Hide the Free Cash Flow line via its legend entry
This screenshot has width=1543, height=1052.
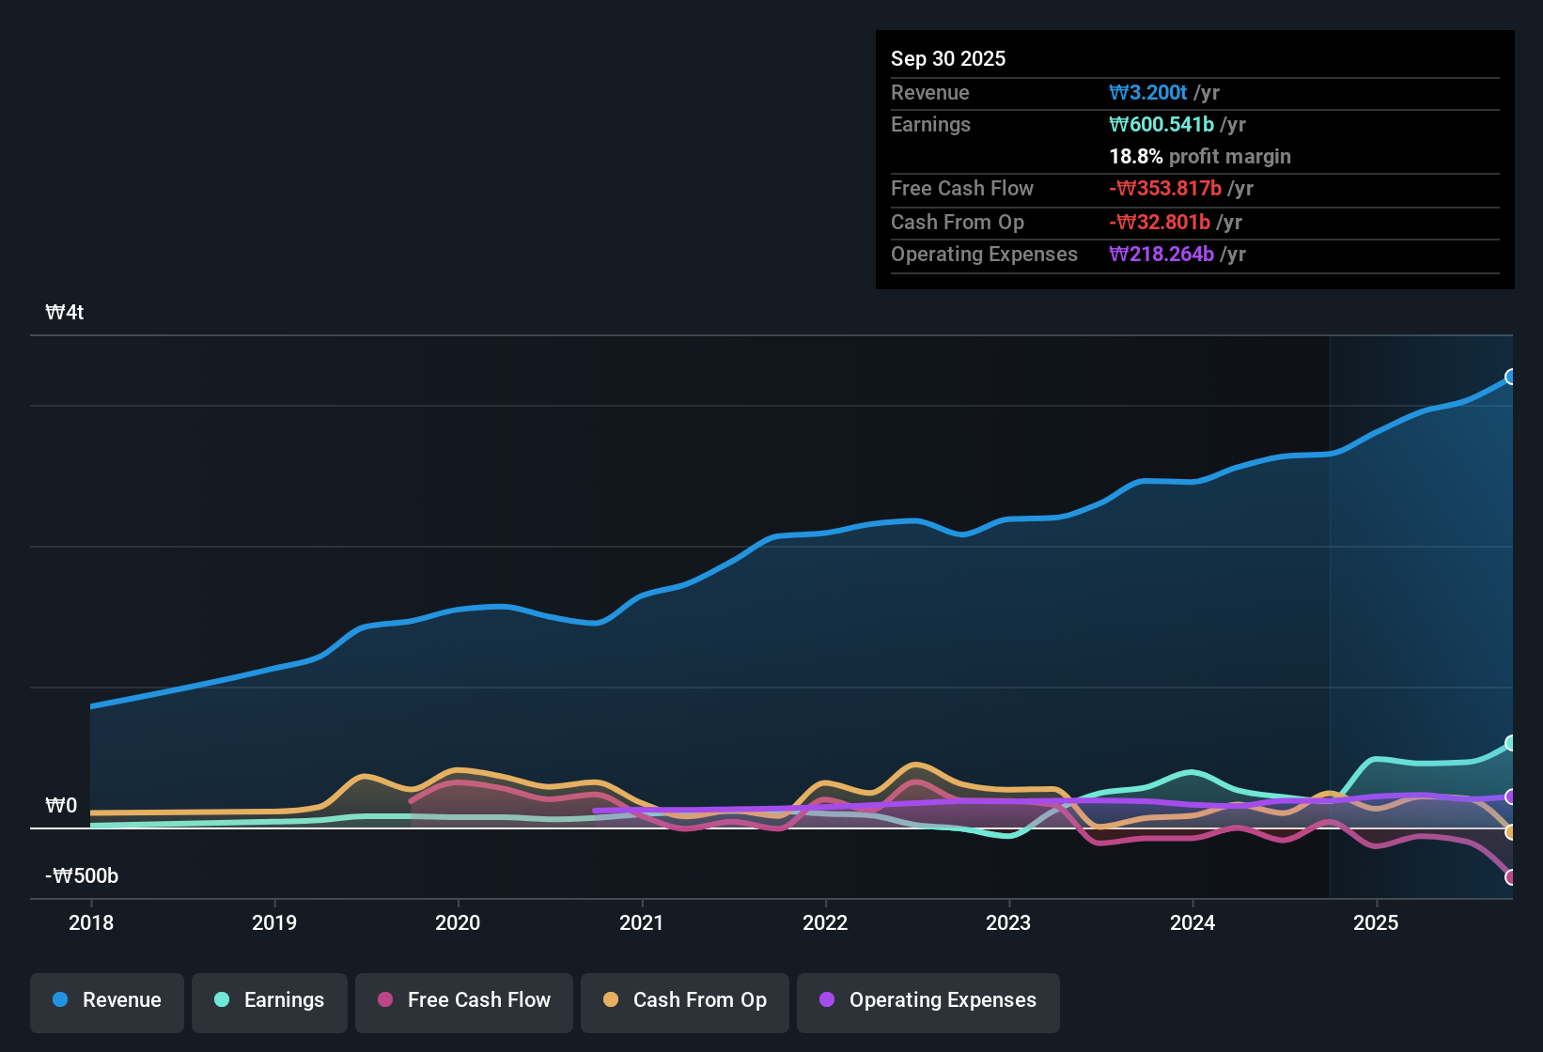[463, 1000]
